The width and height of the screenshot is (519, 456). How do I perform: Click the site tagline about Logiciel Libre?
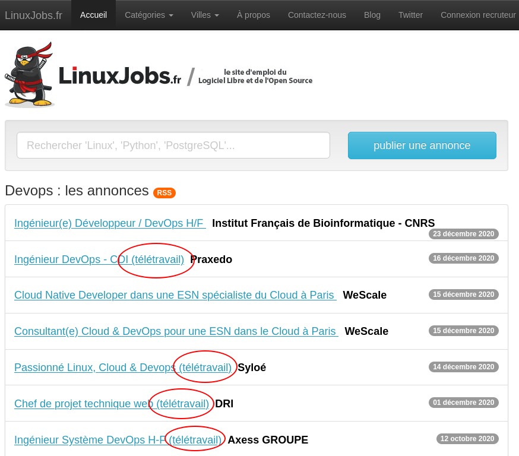(x=255, y=77)
